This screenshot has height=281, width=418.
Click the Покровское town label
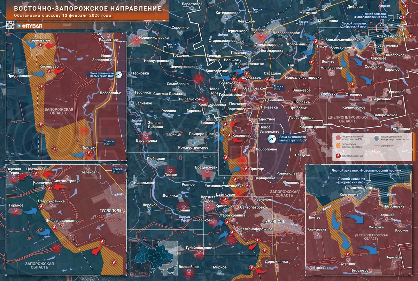click(261, 30)
